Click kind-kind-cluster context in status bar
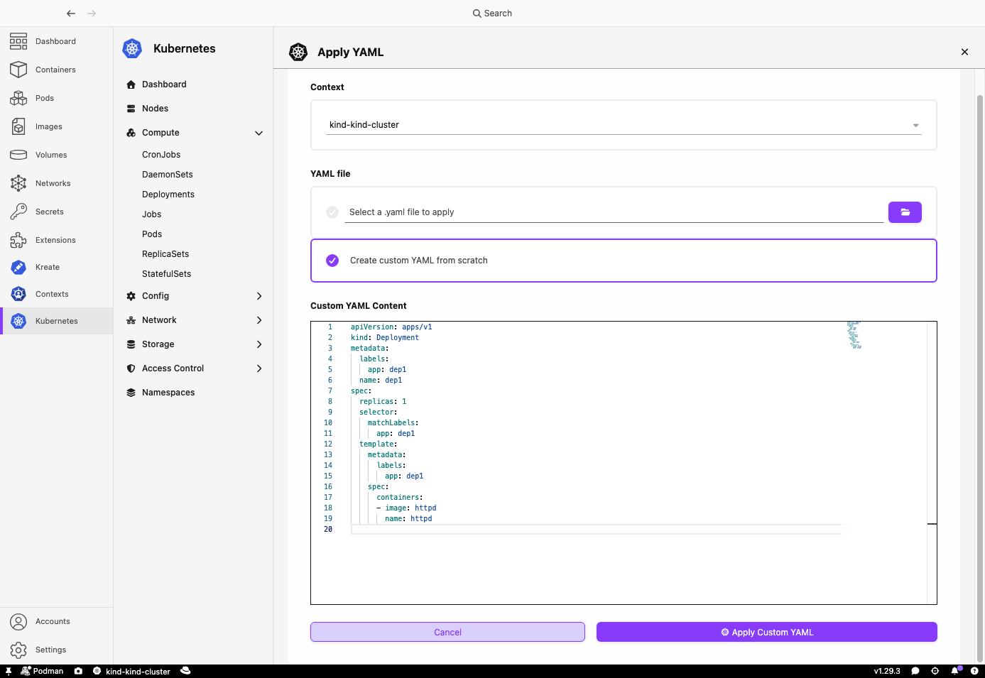985x678 pixels. point(131,671)
